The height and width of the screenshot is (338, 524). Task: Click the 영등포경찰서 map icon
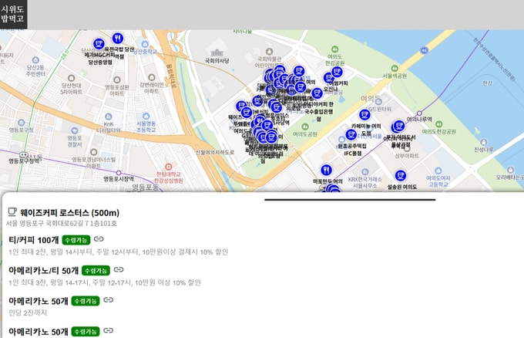pyautogui.click(x=75, y=130)
